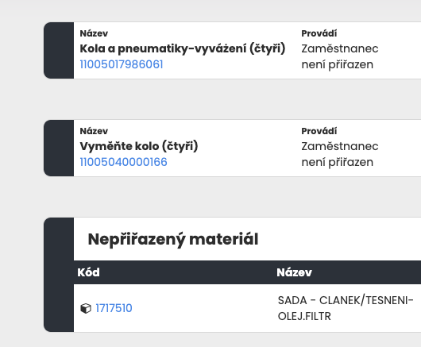The width and height of the screenshot is (421, 347).
Task: Click the SADA - CLANEK/TESNENI-OLEJ.FILTR cell
Action: click(x=346, y=308)
